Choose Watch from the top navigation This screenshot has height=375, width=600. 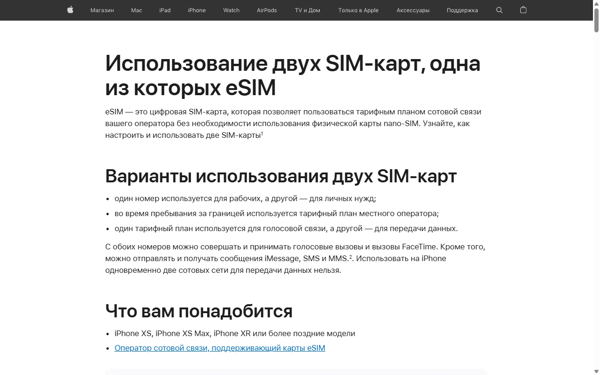[231, 10]
